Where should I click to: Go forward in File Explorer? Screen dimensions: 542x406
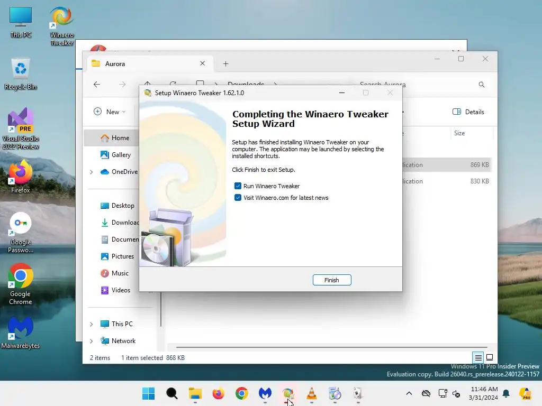(122, 85)
